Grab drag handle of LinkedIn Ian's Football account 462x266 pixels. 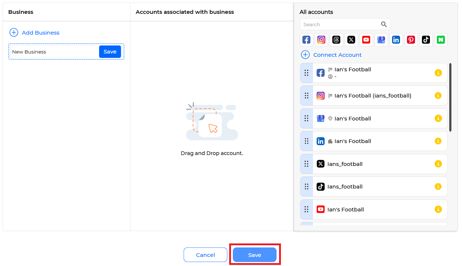click(x=306, y=141)
